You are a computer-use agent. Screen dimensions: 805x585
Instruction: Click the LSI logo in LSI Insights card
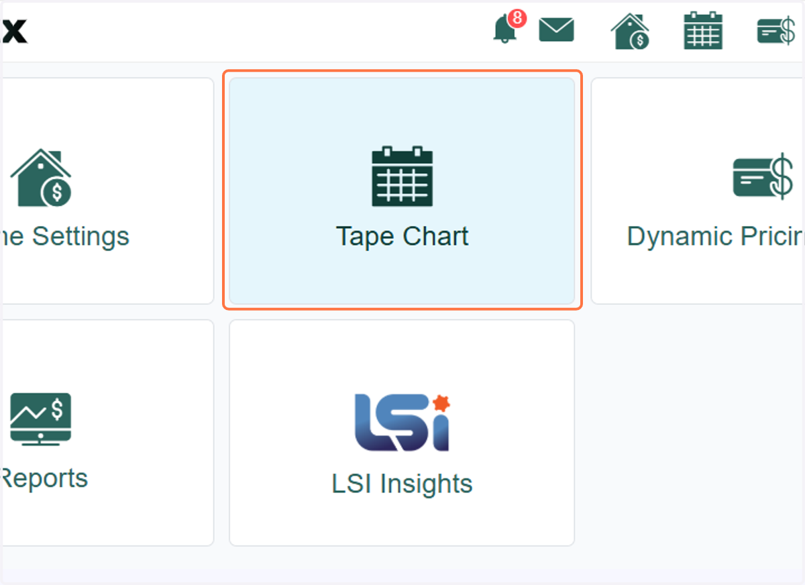(402, 422)
